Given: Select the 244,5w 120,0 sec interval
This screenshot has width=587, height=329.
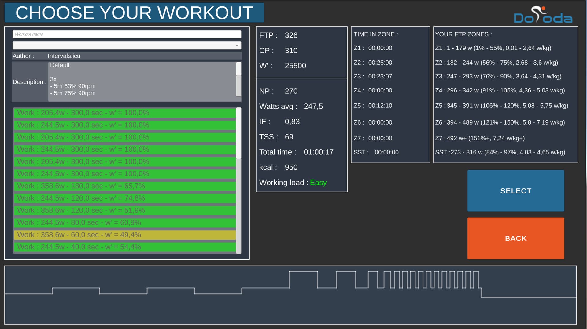Looking at the screenshot, I should (x=125, y=198).
